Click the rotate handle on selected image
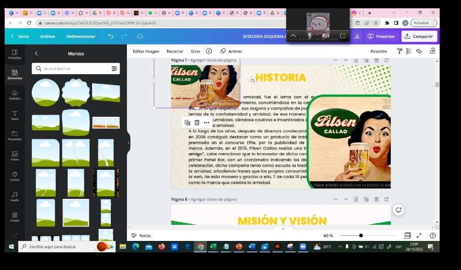The height and width of the screenshot is (270, 461). point(253,80)
